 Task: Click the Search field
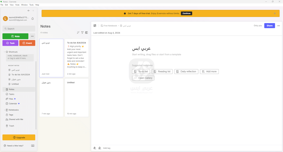coord(19,28)
